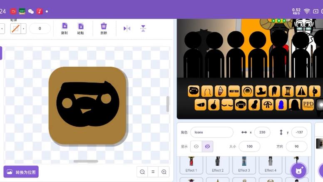The width and height of the screenshot is (323, 182).
Task: Select the blue hair stage icon
Action: coord(281,105)
